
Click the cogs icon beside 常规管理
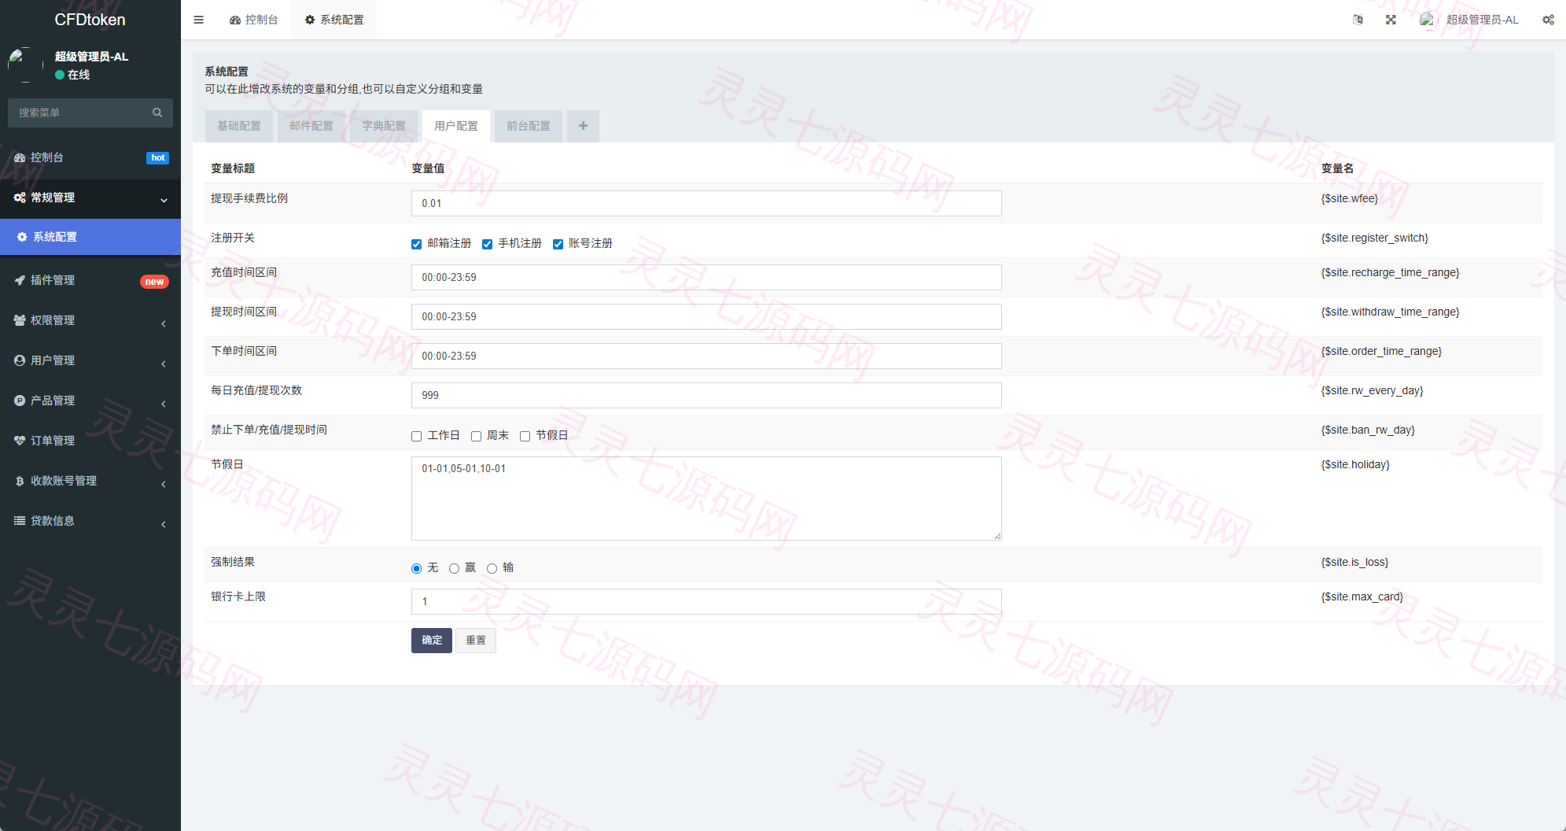click(x=20, y=198)
